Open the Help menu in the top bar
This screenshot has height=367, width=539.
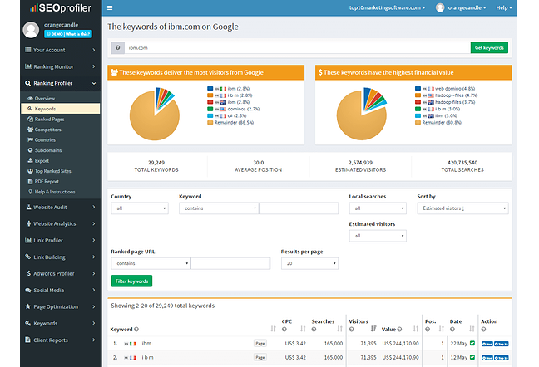(x=504, y=7)
